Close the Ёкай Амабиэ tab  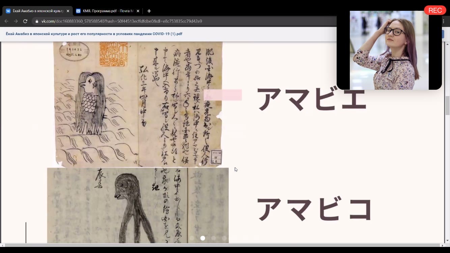coord(68,11)
